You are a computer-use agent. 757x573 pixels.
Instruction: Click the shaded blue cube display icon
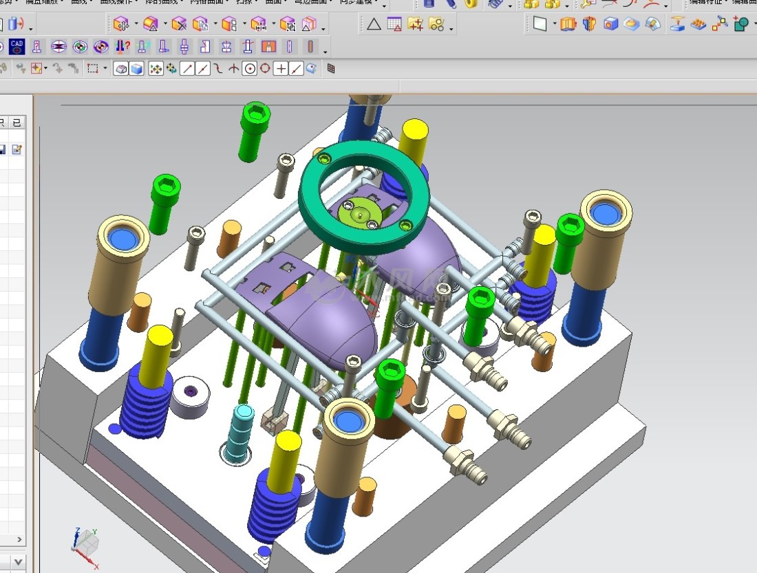tap(137, 69)
